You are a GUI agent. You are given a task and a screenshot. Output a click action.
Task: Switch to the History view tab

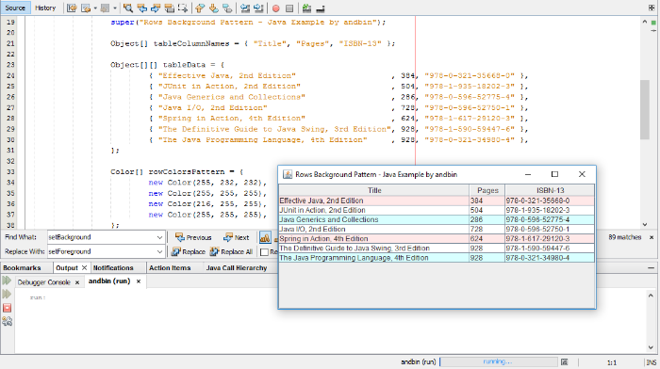45,8
